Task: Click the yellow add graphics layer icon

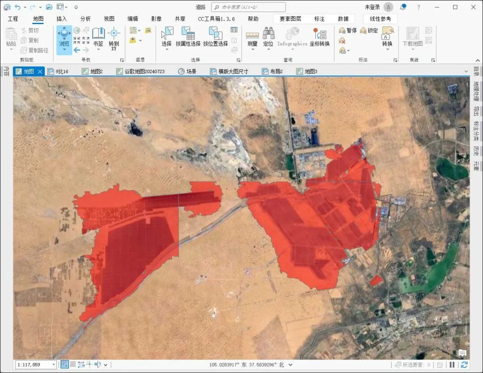Action: (x=148, y=30)
